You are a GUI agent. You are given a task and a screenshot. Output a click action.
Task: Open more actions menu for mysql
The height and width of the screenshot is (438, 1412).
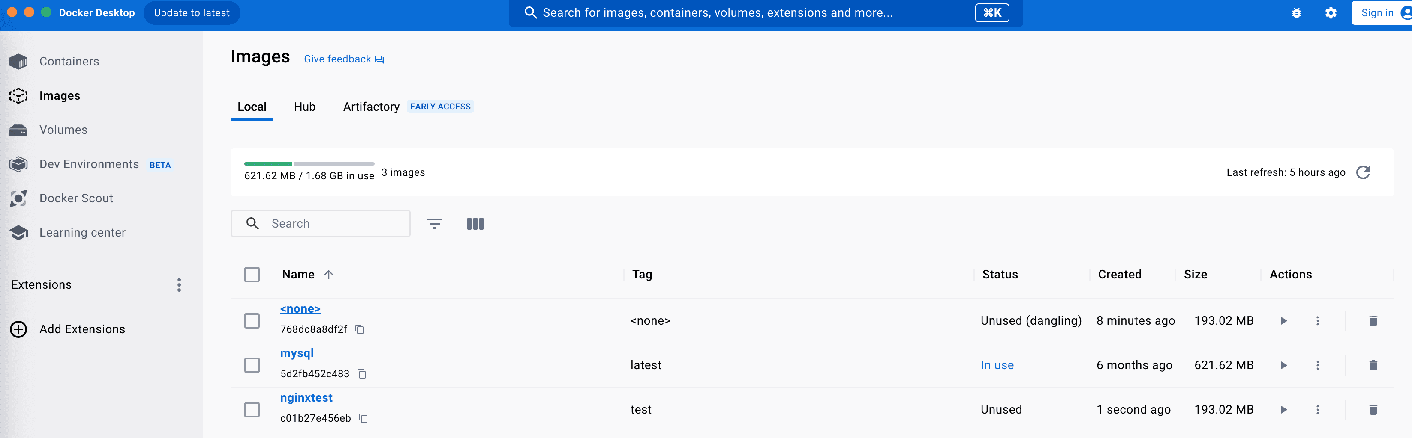point(1317,365)
